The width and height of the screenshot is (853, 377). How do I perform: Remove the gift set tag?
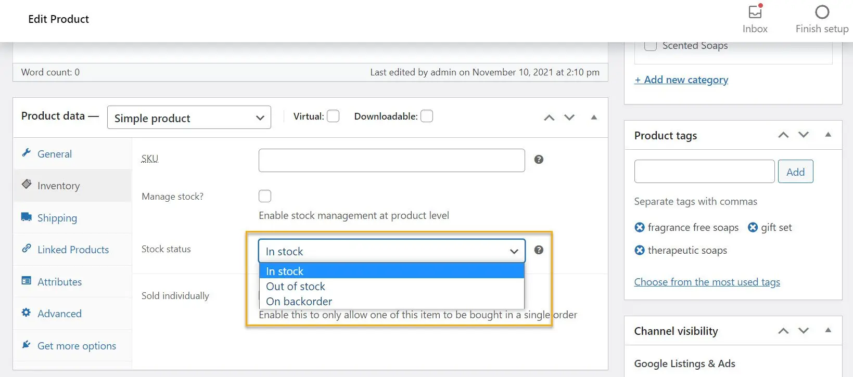tap(753, 227)
